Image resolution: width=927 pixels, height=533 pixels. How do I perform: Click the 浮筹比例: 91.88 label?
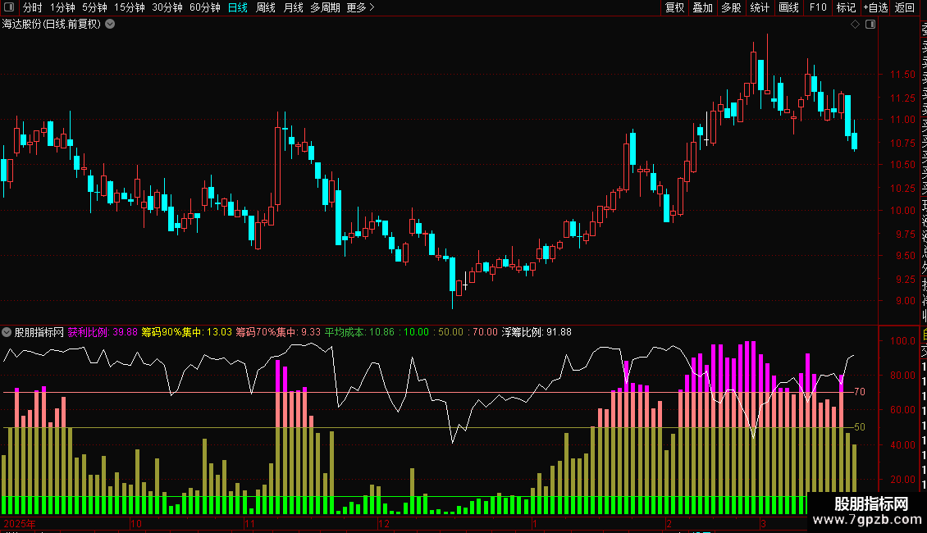[537, 332]
